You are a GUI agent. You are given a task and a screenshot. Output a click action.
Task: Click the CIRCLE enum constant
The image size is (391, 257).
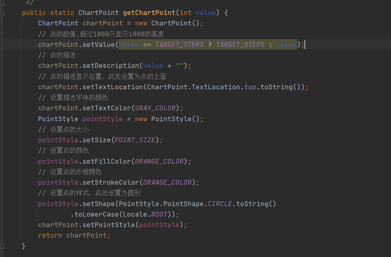coord(220,204)
